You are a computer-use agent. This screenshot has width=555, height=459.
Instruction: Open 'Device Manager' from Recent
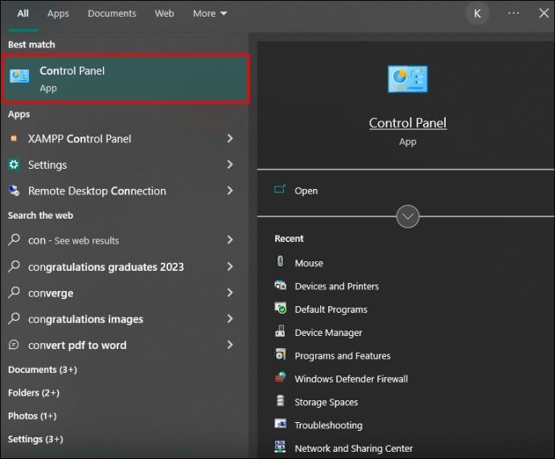point(328,333)
